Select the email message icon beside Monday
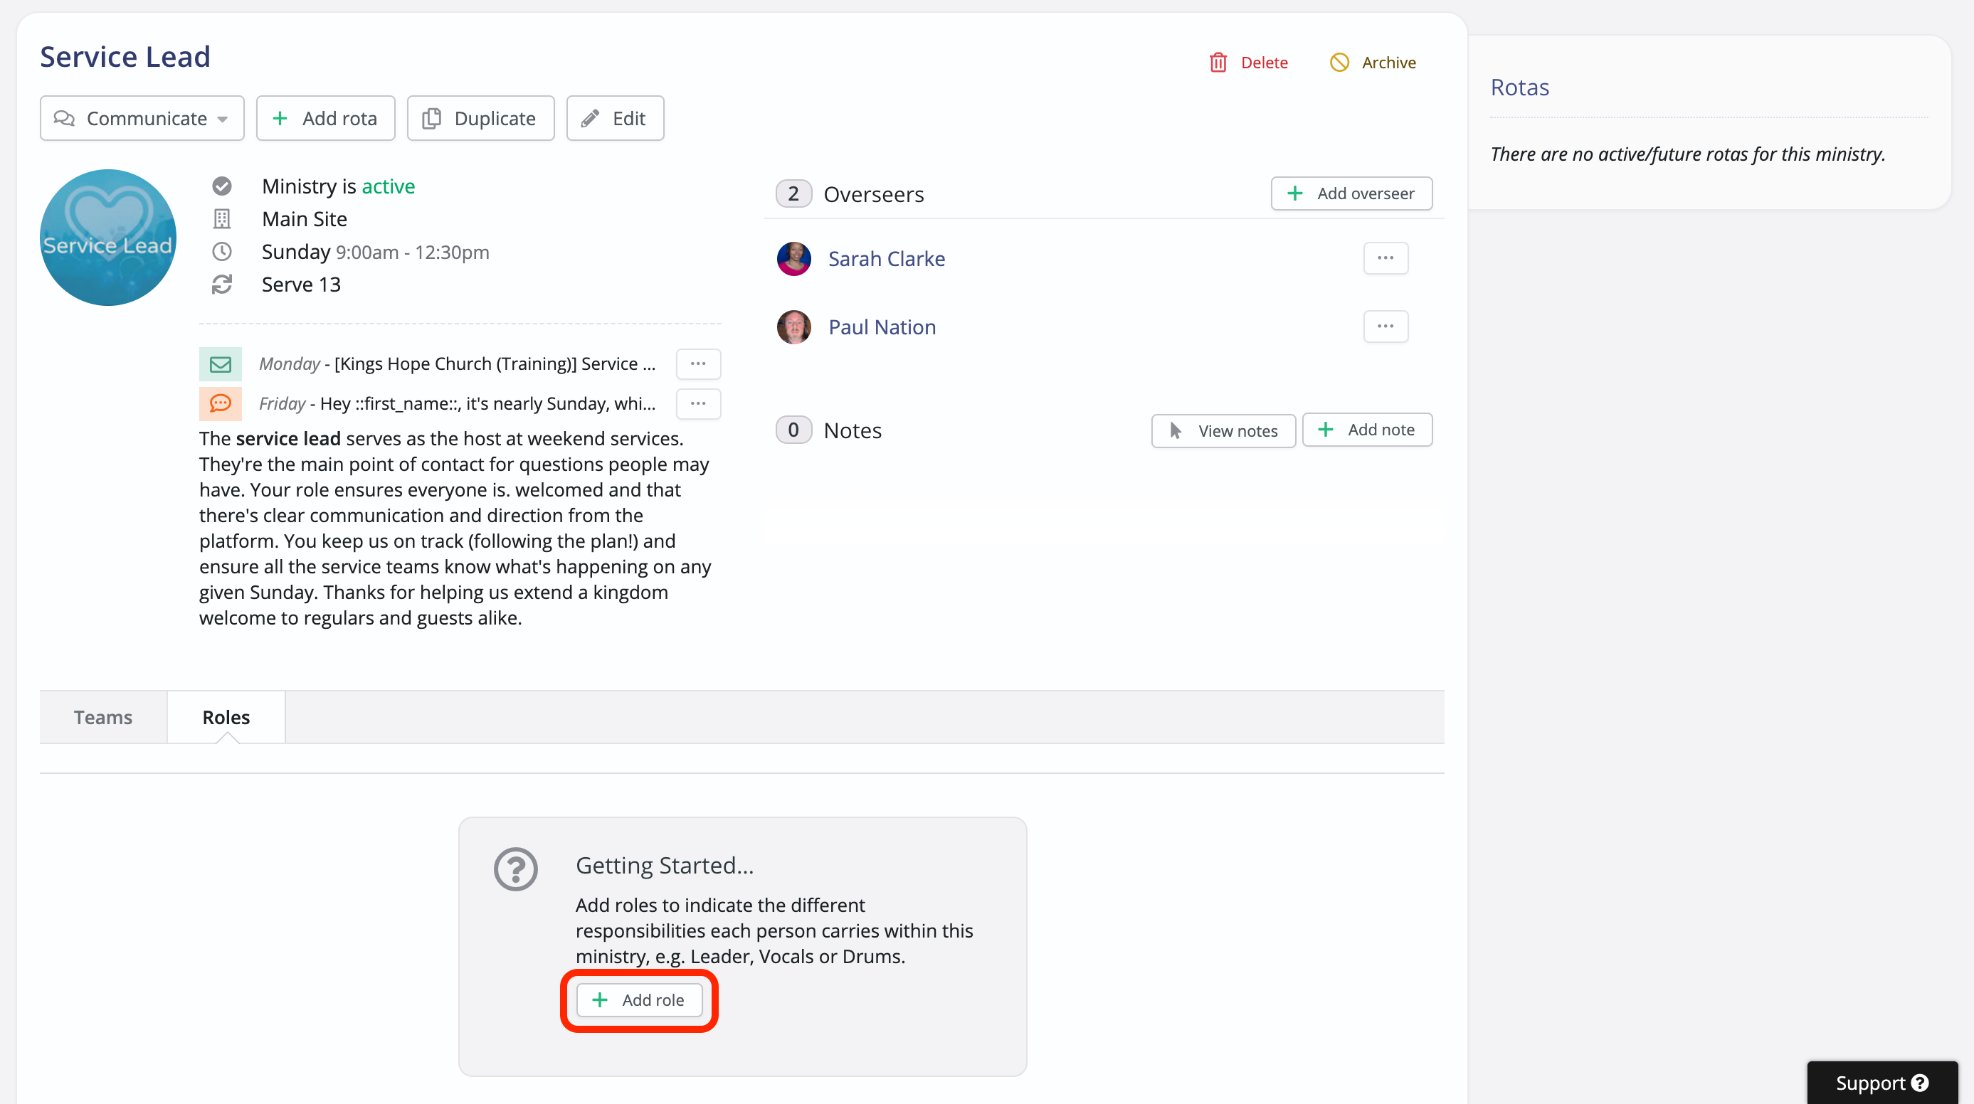 click(220, 364)
